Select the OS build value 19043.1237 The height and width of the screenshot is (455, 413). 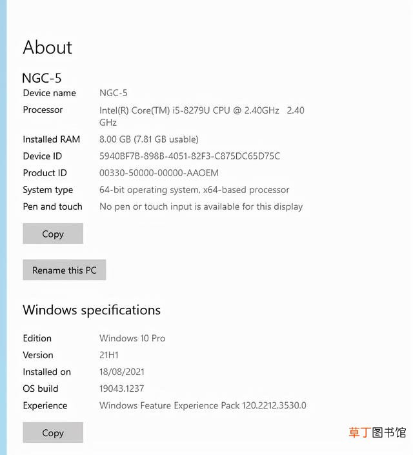point(121,389)
